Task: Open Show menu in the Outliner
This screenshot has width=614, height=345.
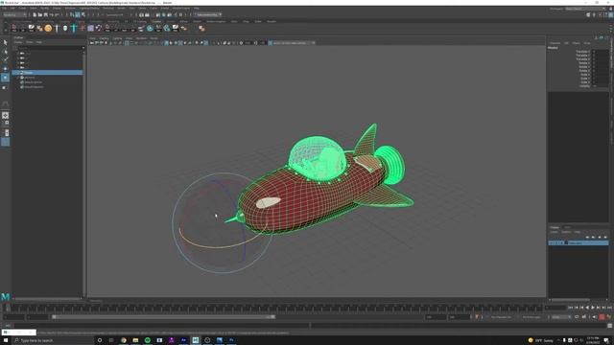Action: coord(29,42)
